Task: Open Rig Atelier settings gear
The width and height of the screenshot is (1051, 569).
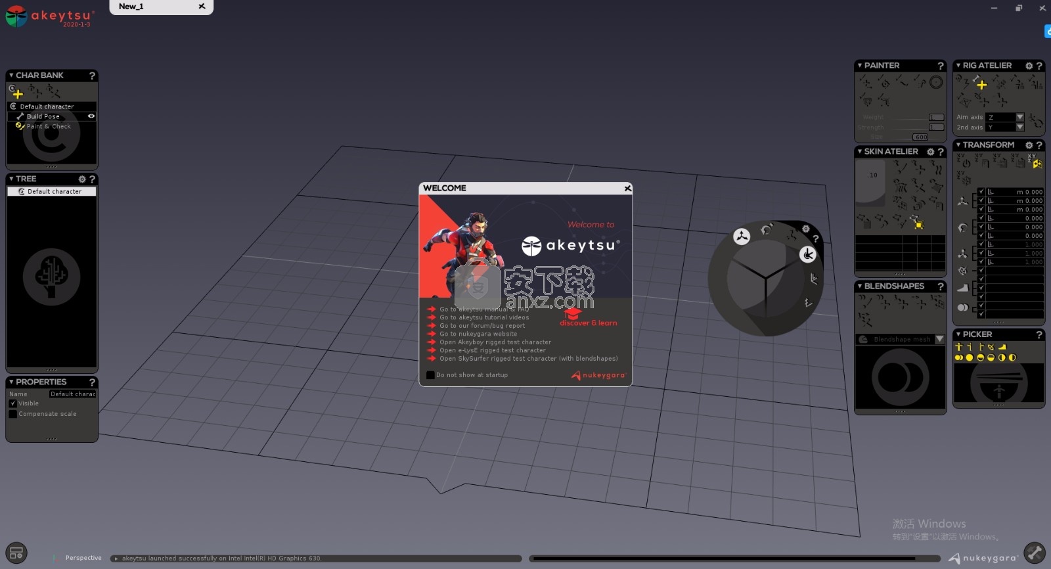Action: [1029, 66]
